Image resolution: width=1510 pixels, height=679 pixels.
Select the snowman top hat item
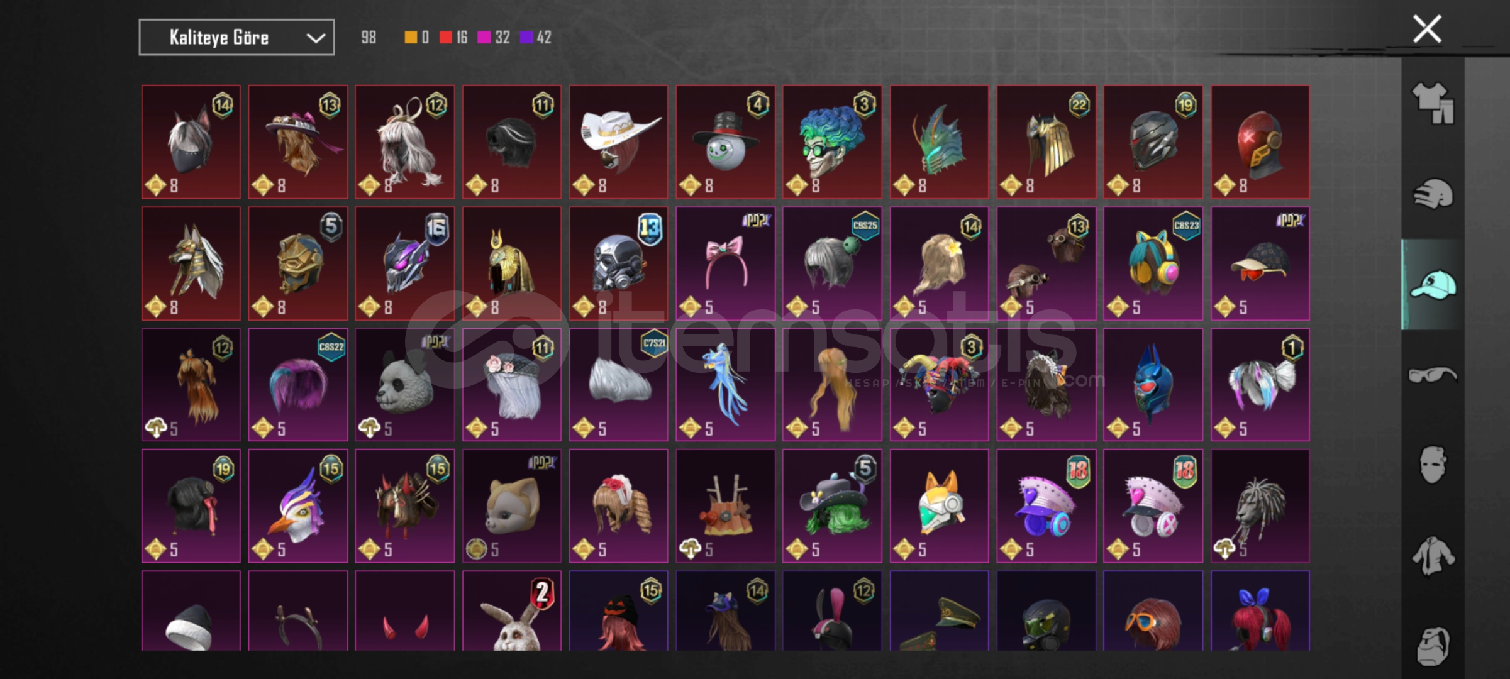pos(726,142)
